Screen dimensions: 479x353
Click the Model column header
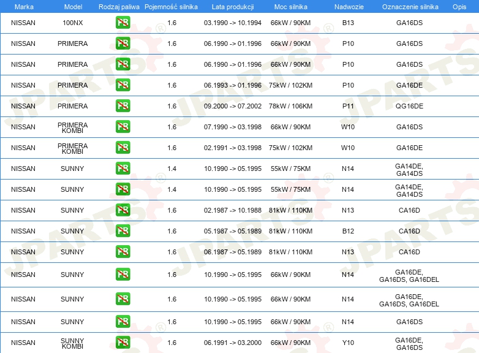73,7
